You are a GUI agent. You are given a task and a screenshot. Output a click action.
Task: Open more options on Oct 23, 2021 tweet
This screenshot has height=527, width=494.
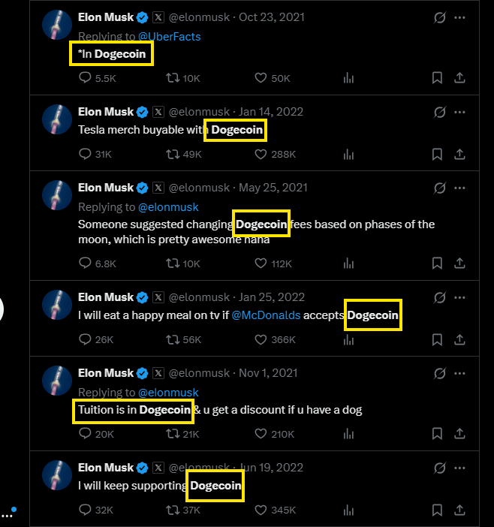(x=459, y=17)
